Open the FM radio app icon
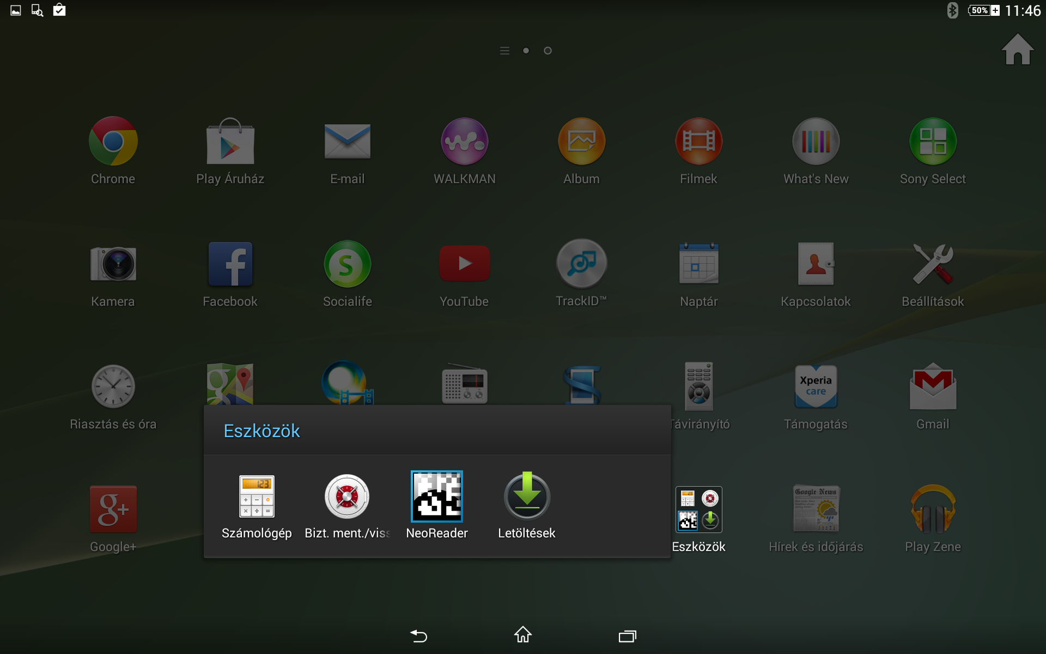The height and width of the screenshot is (654, 1046). (x=464, y=384)
